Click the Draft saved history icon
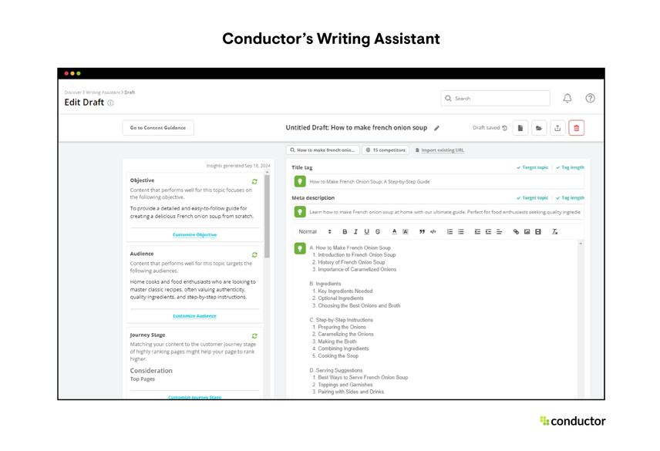This screenshot has width=660, height=451. [505, 128]
